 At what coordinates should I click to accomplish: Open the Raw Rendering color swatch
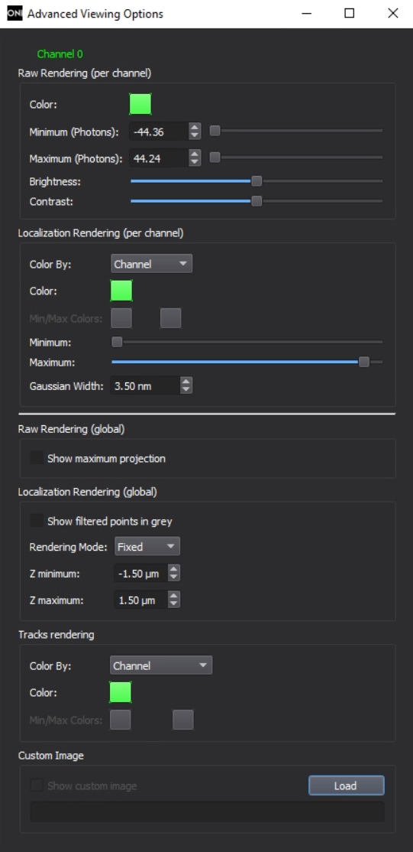[140, 104]
